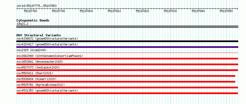Image resolution: width=246 pixels, height=104 pixels.
Task: Click ruler coordinate 55197800
Action: [x=86, y=11]
